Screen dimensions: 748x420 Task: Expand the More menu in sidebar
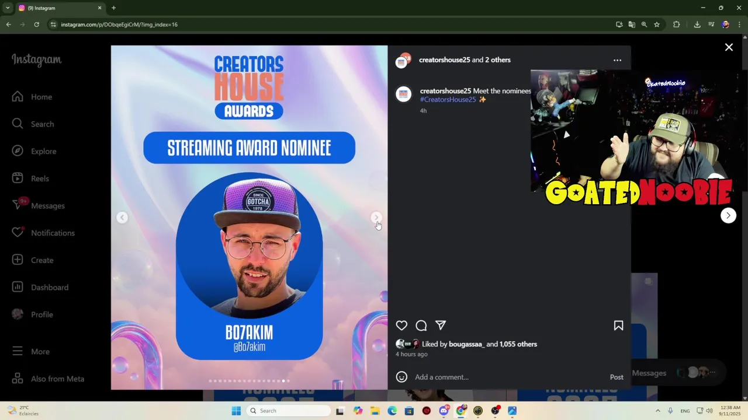point(32,352)
